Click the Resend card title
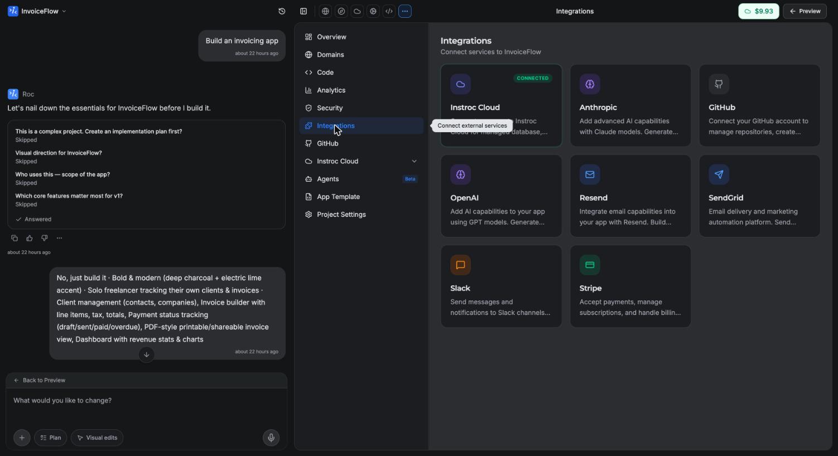The width and height of the screenshot is (838, 456). pos(594,198)
